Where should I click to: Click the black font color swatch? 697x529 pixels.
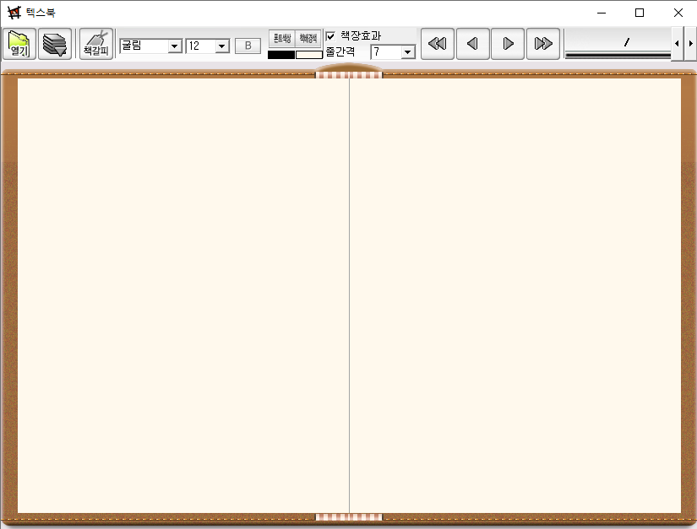(x=281, y=55)
